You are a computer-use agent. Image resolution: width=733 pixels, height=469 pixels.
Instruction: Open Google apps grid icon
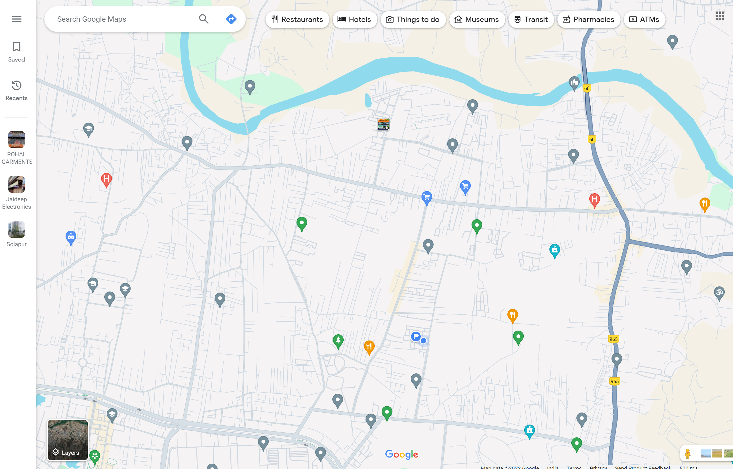720,16
